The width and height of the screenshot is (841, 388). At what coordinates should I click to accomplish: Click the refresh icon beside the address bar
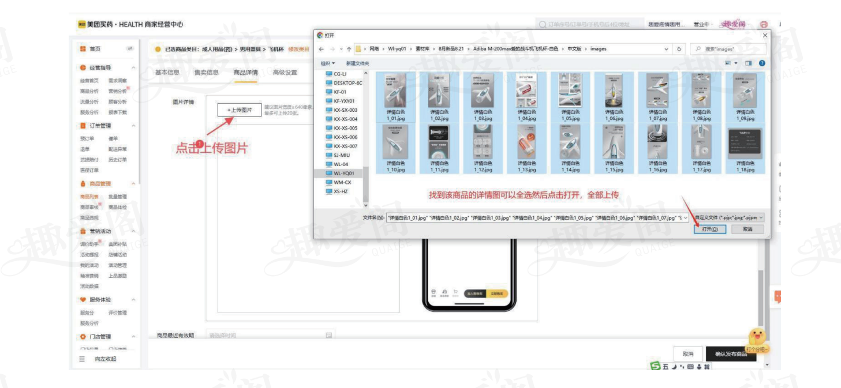coord(679,49)
